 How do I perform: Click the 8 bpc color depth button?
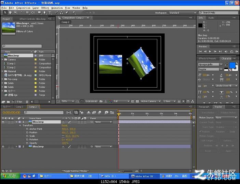19,102
